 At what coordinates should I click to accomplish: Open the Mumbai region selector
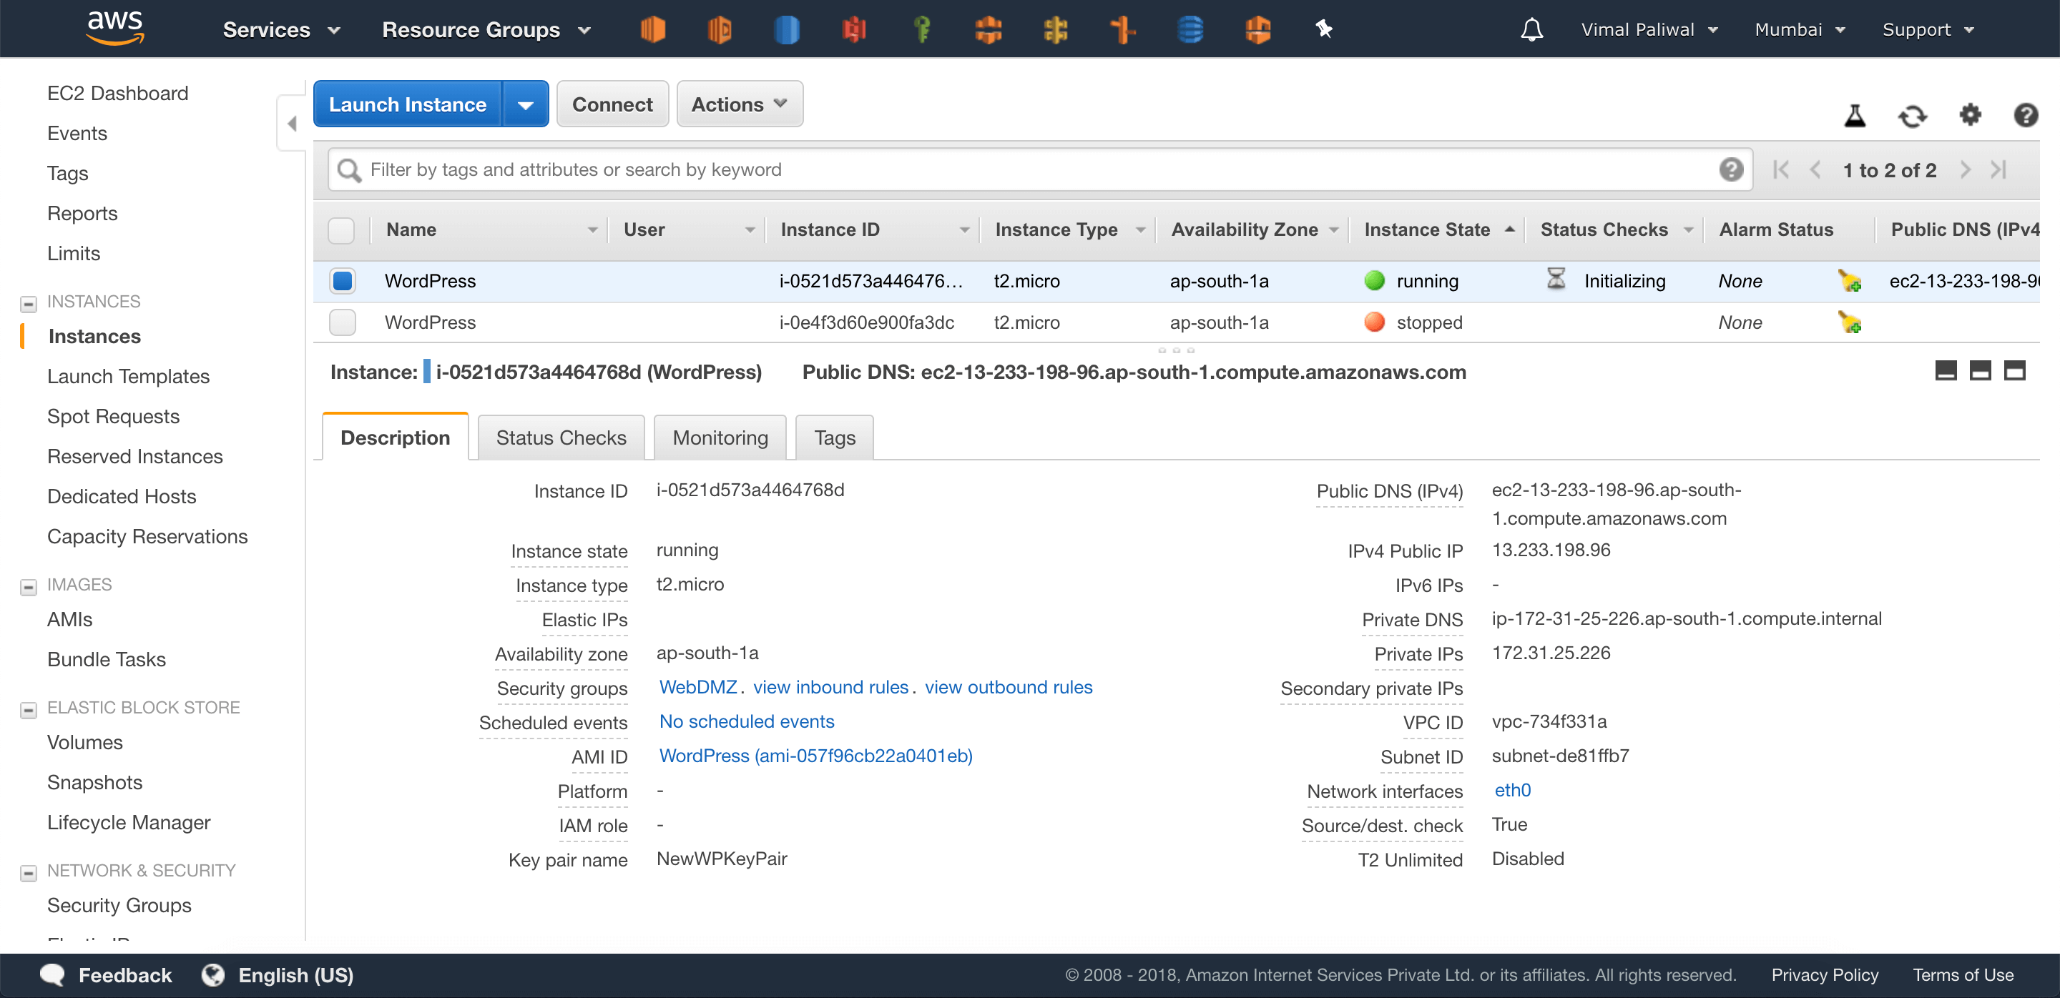(x=1800, y=30)
